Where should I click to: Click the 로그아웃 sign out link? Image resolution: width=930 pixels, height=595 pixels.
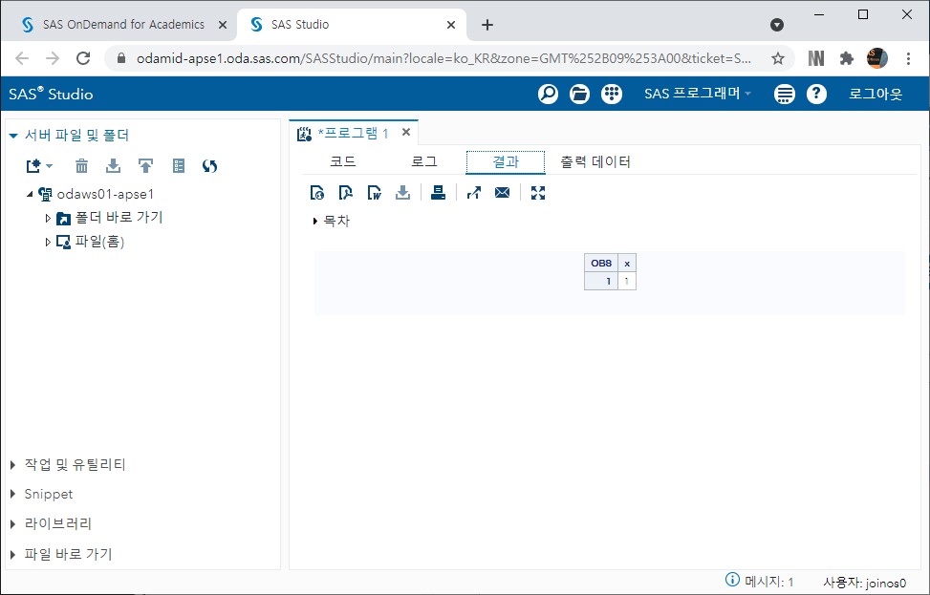coord(876,94)
